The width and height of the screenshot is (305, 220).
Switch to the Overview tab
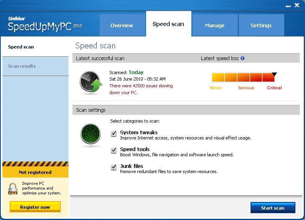(122, 25)
